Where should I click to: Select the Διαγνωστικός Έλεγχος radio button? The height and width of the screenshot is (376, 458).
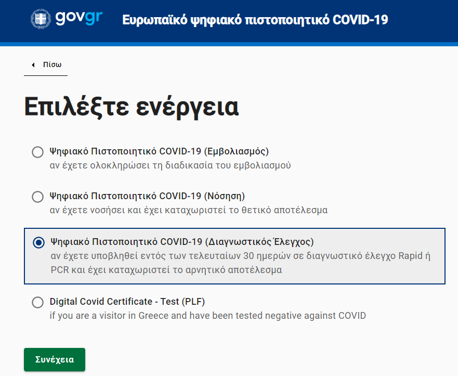pos(38,242)
